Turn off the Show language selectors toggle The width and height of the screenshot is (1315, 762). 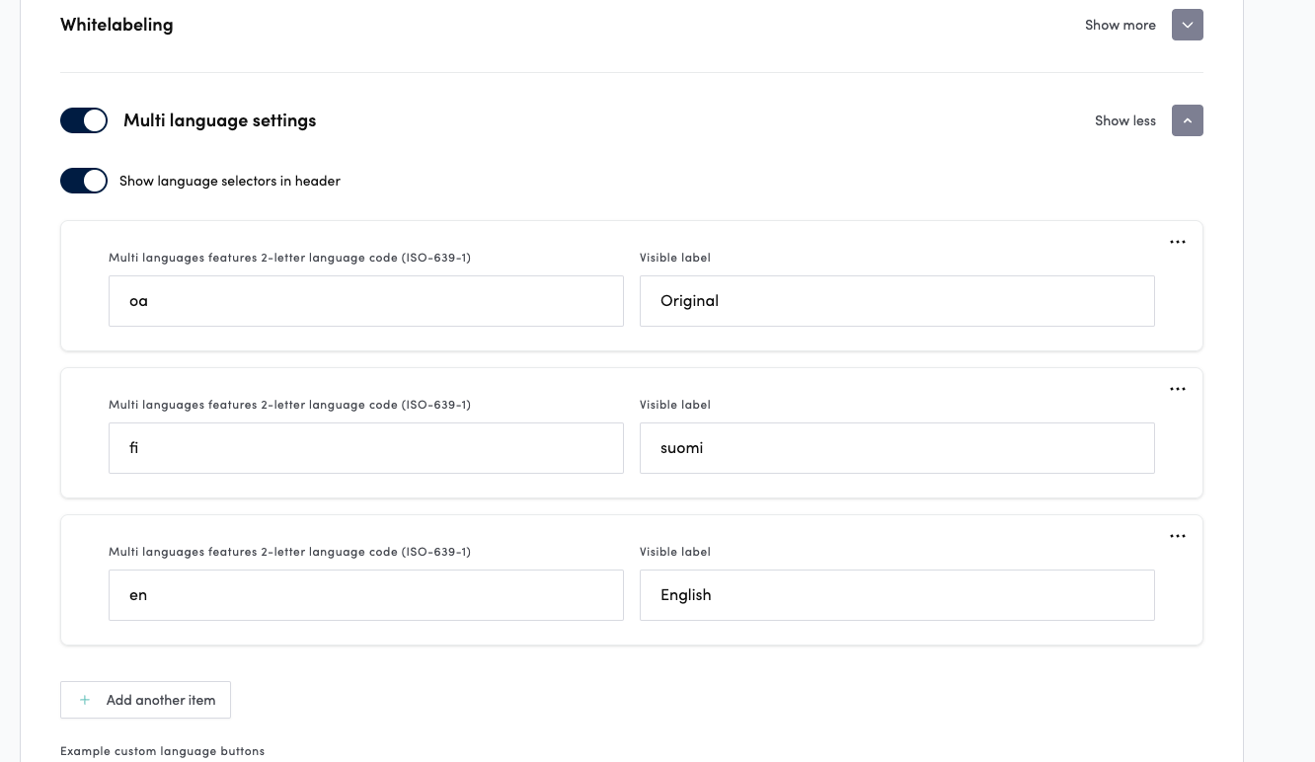(84, 181)
